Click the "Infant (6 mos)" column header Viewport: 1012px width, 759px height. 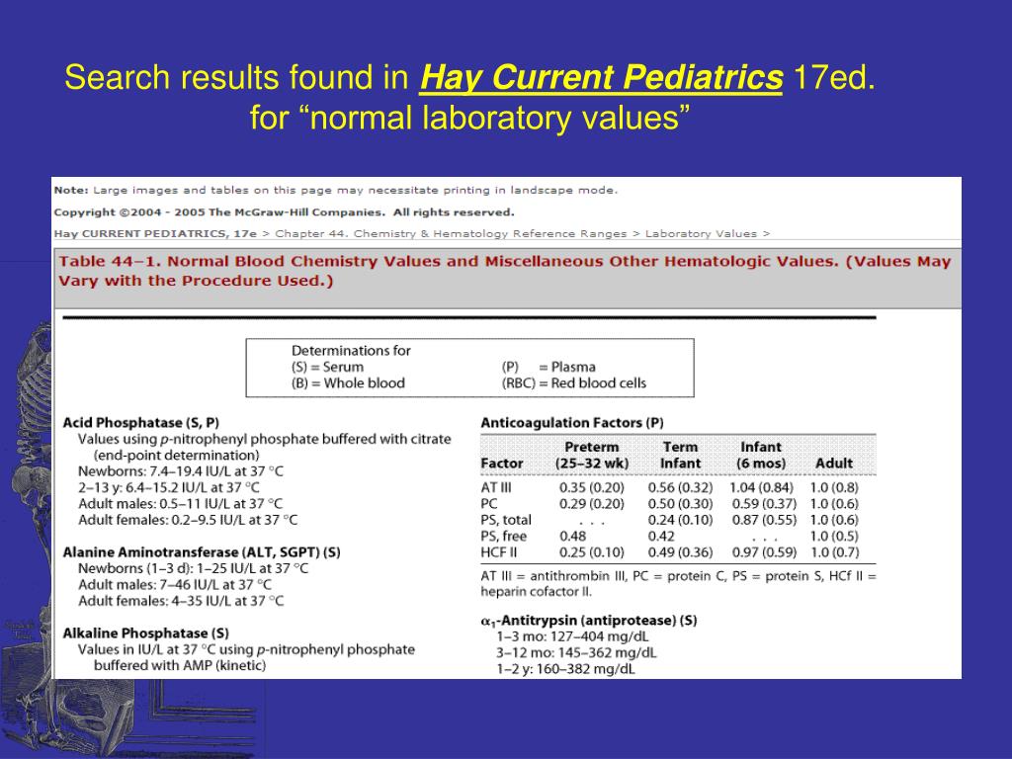click(x=761, y=455)
